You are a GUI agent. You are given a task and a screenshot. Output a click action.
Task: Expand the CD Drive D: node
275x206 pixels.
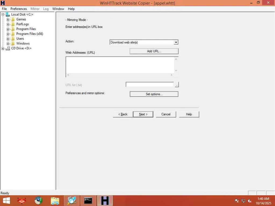point(3,49)
